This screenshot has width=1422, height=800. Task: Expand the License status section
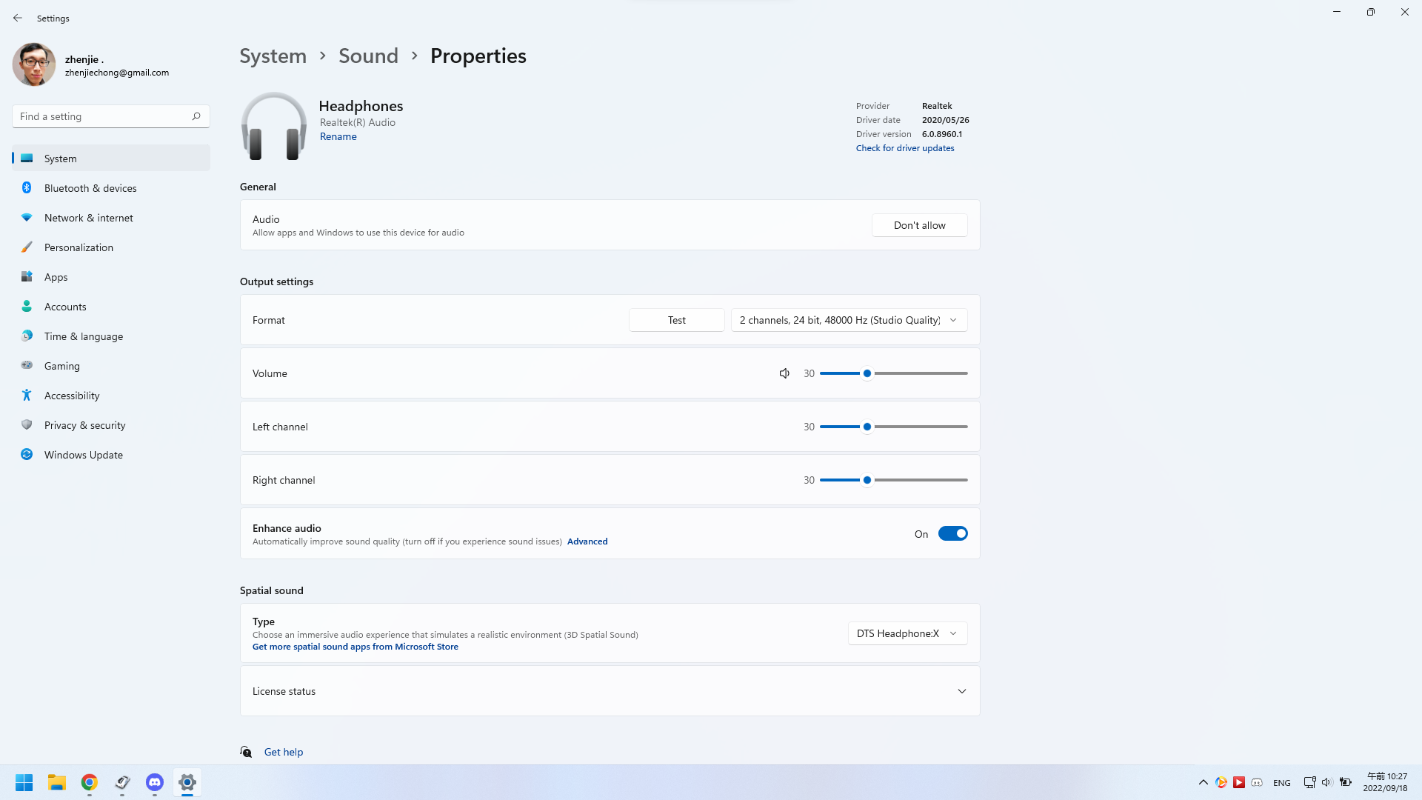tap(961, 691)
